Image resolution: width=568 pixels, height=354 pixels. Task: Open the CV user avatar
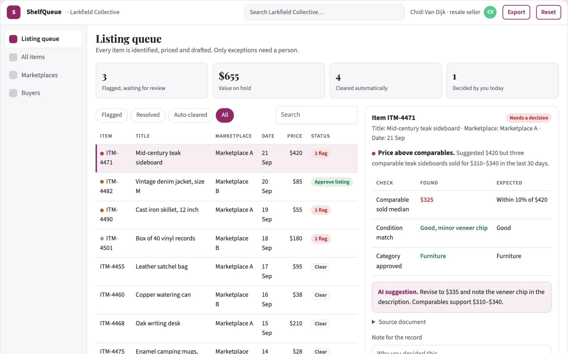pyautogui.click(x=490, y=12)
